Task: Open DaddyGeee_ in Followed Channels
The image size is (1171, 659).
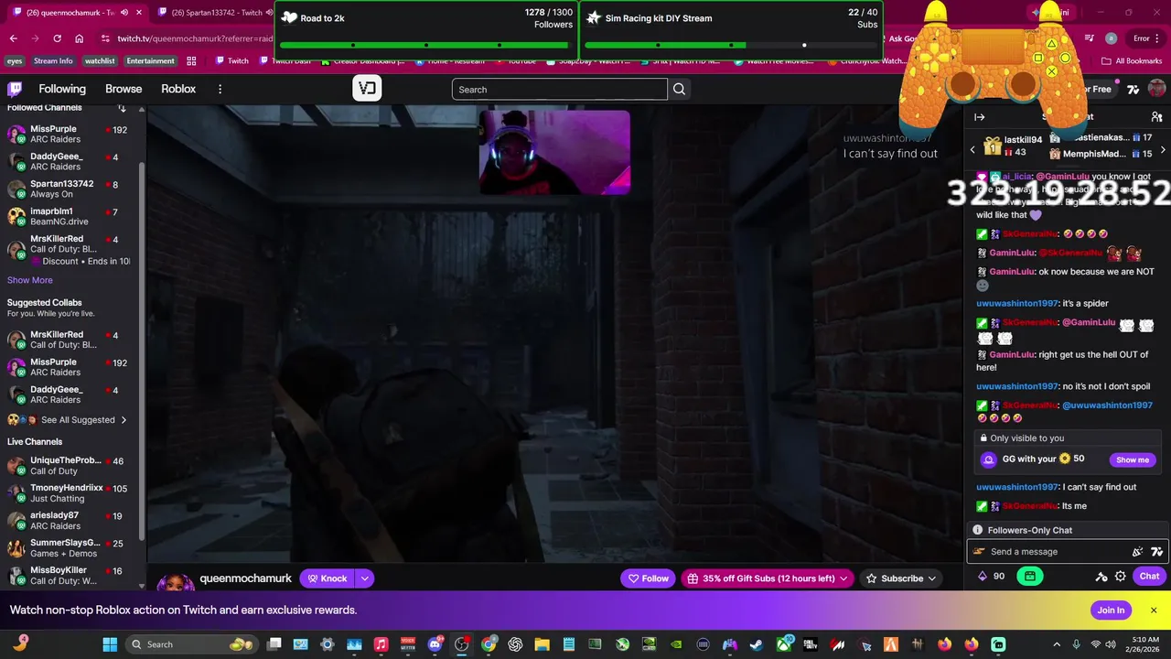Action: 69,161
